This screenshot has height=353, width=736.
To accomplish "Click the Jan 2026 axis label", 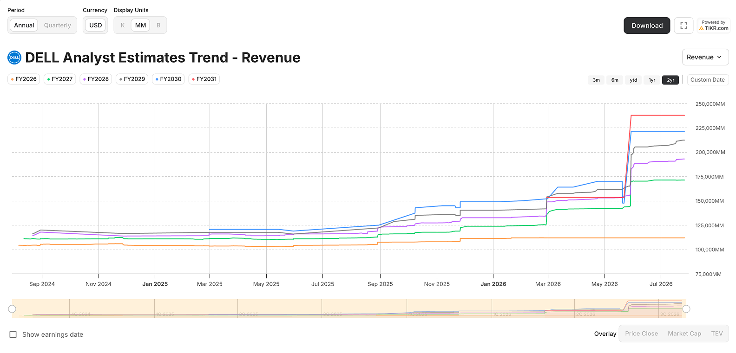I will 493,284.
